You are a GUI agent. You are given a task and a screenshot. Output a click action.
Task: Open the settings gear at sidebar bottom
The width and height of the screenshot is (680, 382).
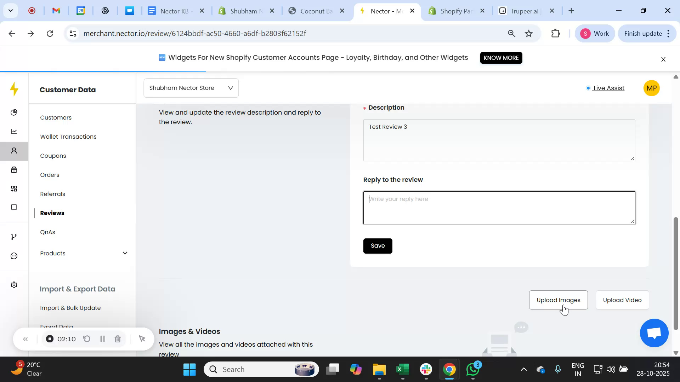14,285
